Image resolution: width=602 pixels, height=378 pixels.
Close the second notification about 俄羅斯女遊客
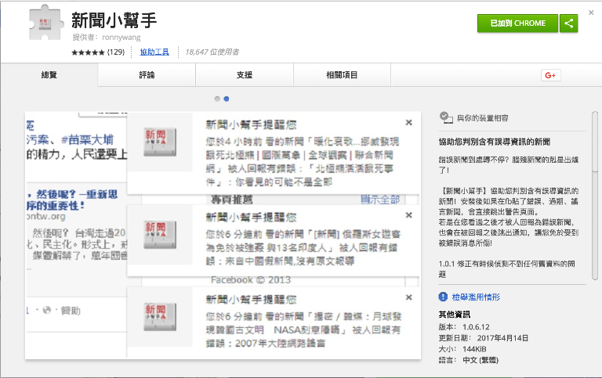[409, 215]
